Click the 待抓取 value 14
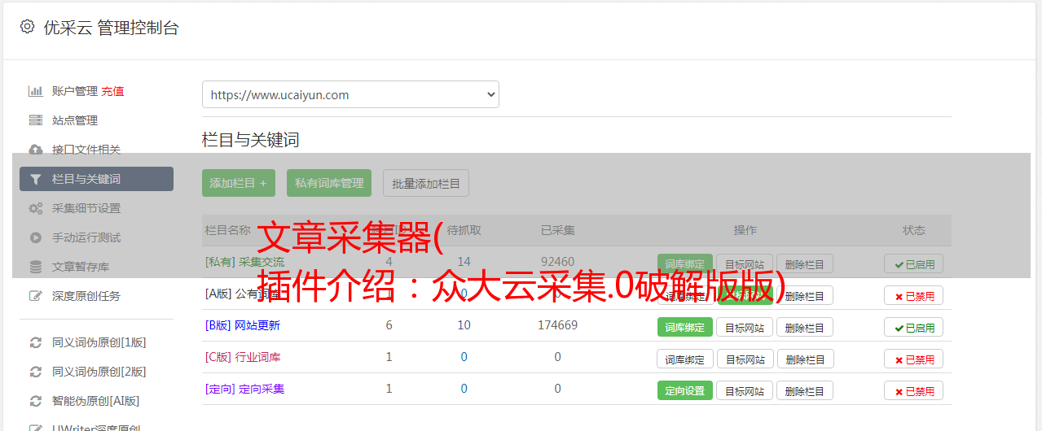Image resolution: width=1042 pixels, height=431 pixels. coord(464,262)
